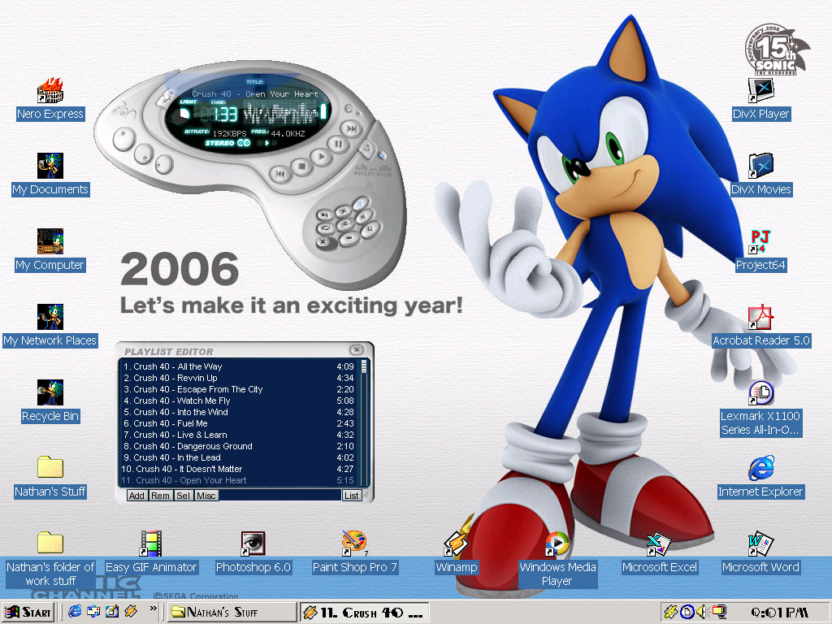Click the Pause button on the Winamp controller

coord(339,144)
